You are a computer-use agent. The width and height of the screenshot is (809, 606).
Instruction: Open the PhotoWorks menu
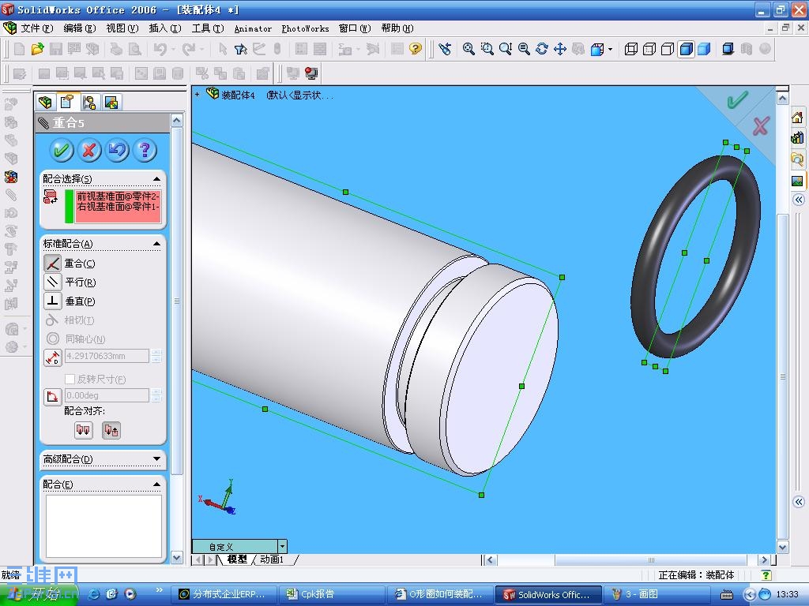tap(305, 29)
